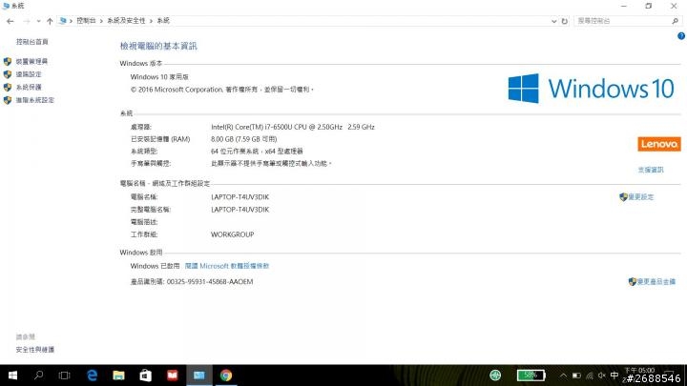Click the magnifier icon in search box
Image resolution: width=687 pixels, height=386 pixels.
676,21
